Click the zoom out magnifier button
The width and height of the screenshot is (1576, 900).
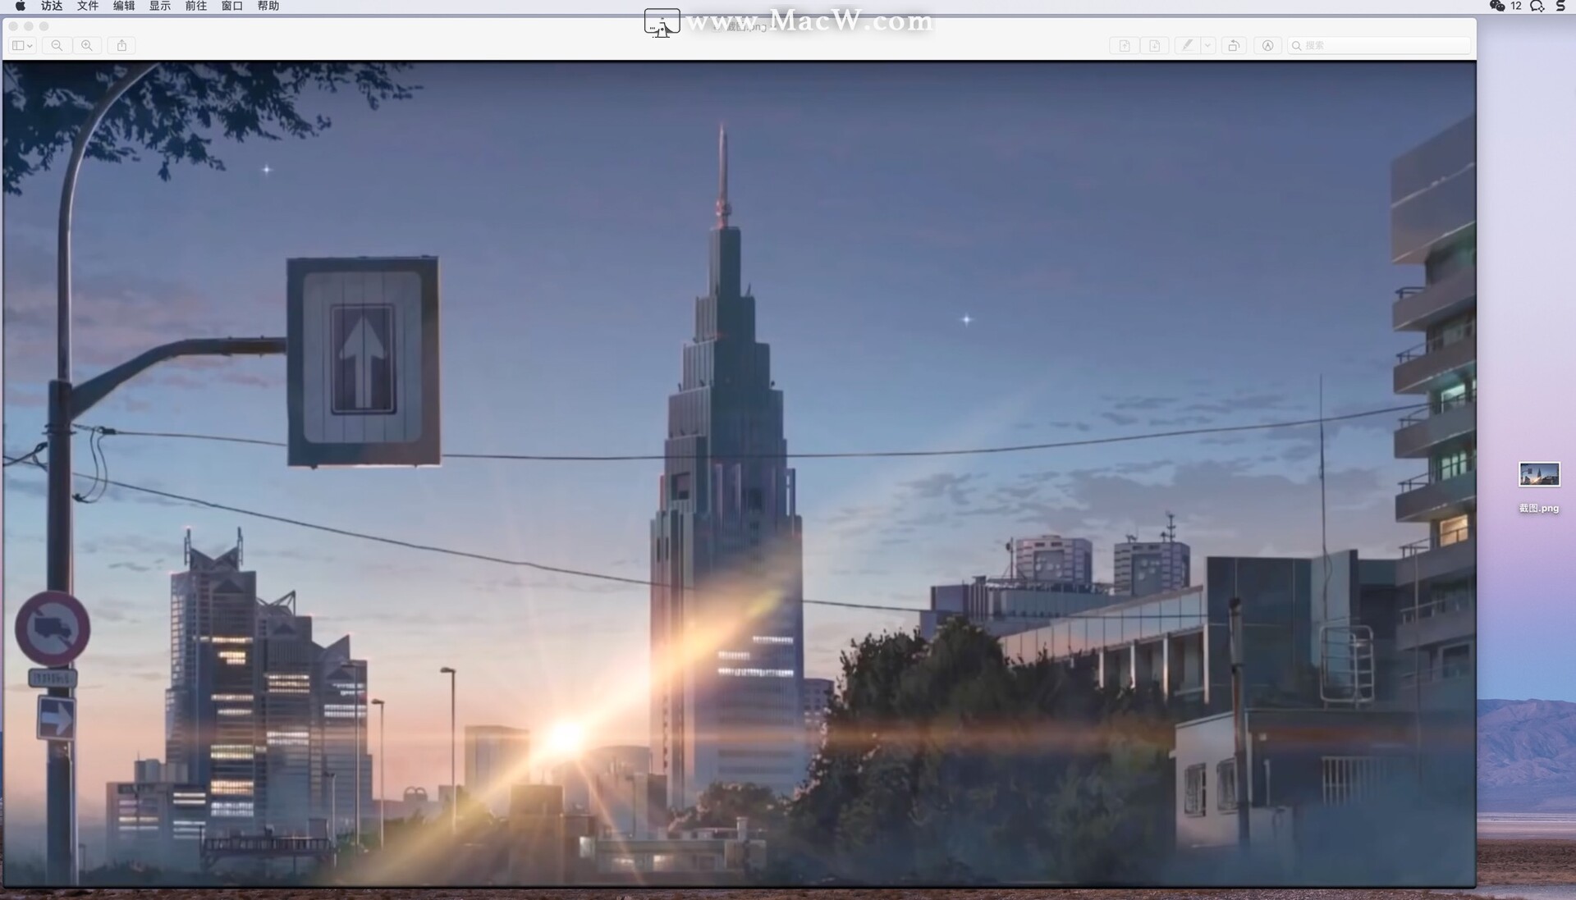tap(57, 46)
